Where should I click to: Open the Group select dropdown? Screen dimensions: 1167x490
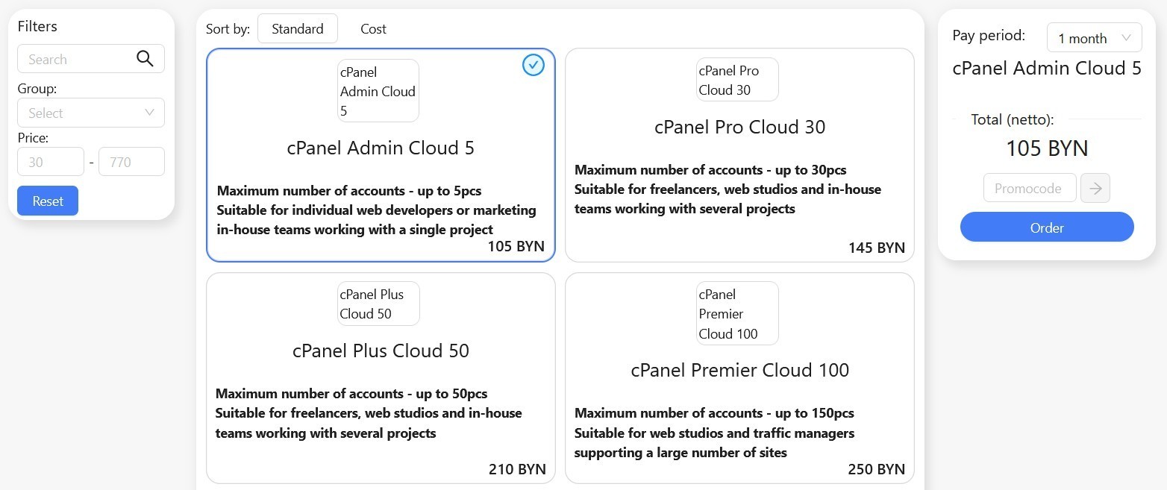tap(91, 113)
